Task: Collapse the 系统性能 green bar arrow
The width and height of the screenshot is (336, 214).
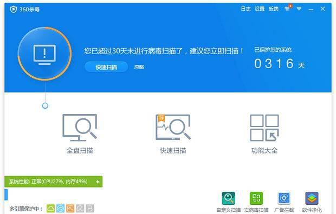Action: 98,182
